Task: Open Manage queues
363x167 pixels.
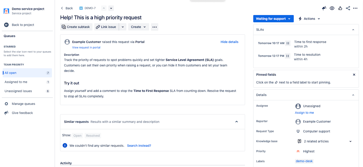Action: point(23,104)
